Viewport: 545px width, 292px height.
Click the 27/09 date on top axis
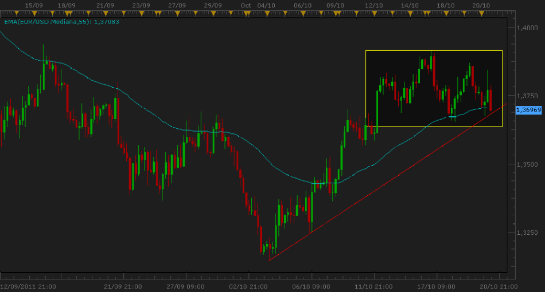point(177,5)
